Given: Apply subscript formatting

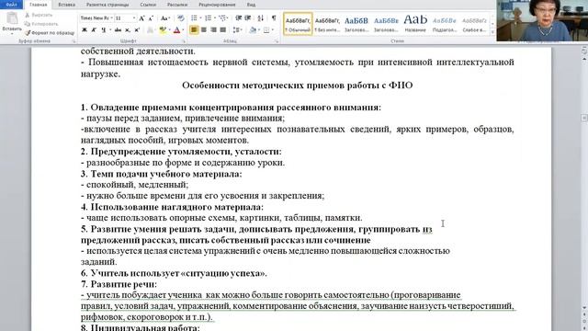Looking at the screenshot, I should pos(128,30).
